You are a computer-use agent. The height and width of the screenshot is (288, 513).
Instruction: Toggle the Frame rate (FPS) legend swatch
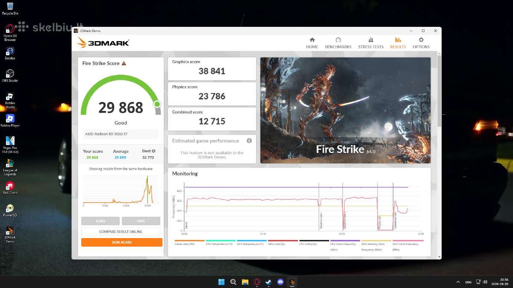189,241
